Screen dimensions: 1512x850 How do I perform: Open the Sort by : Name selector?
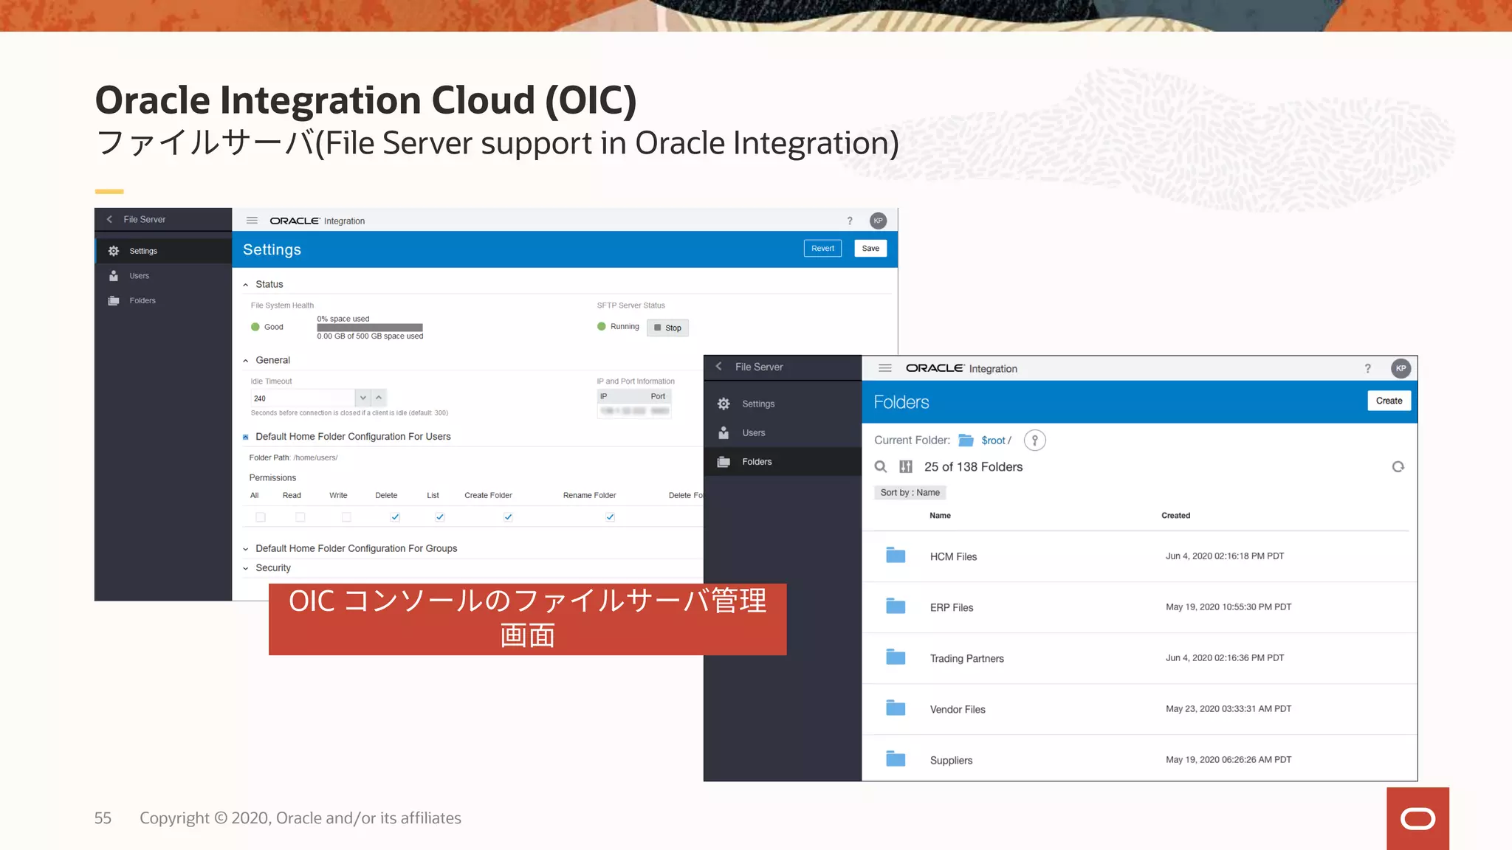pos(910,492)
